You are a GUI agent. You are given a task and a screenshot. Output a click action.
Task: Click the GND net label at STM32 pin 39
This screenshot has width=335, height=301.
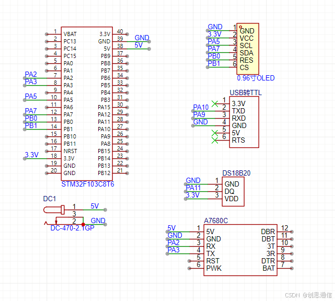(142, 38)
